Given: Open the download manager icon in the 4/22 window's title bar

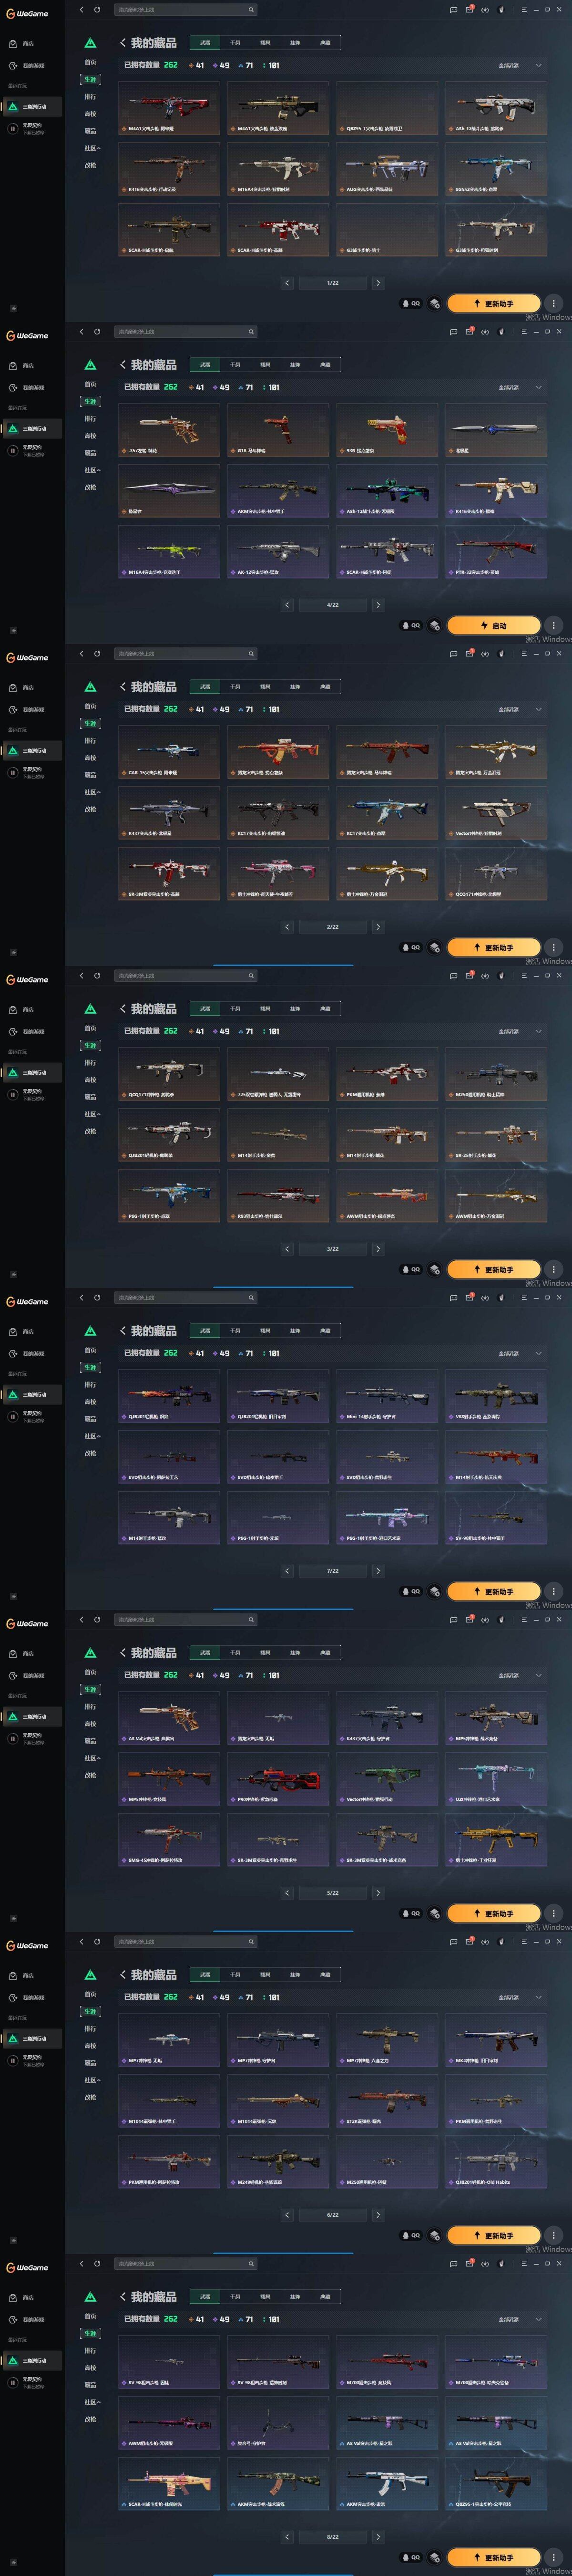Looking at the screenshot, I should (485, 331).
